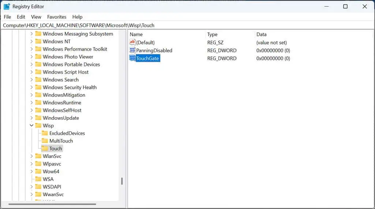Viewport: 375px width, 209px height.
Task: Select the Wow64 folder icon
Action: click(x=38, y=171)
